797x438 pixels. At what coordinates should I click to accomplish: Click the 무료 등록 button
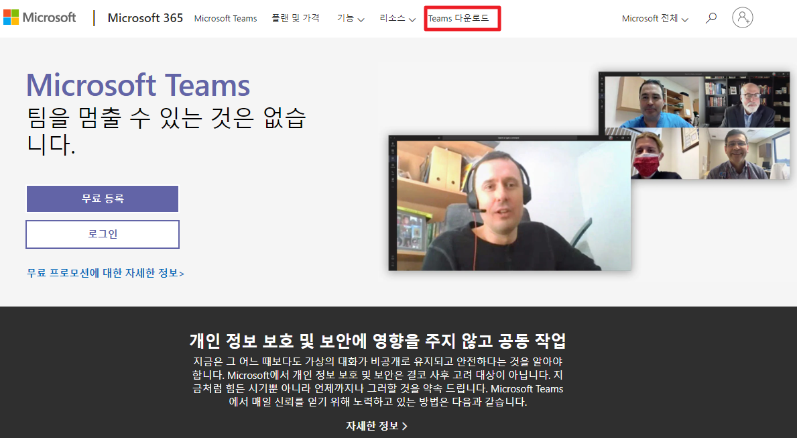click(103, 199)
